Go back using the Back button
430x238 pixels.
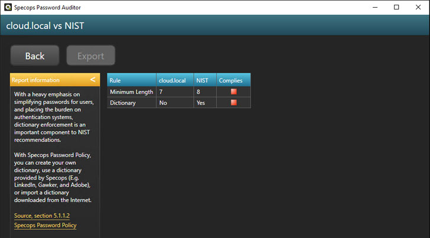click(35, 56)
